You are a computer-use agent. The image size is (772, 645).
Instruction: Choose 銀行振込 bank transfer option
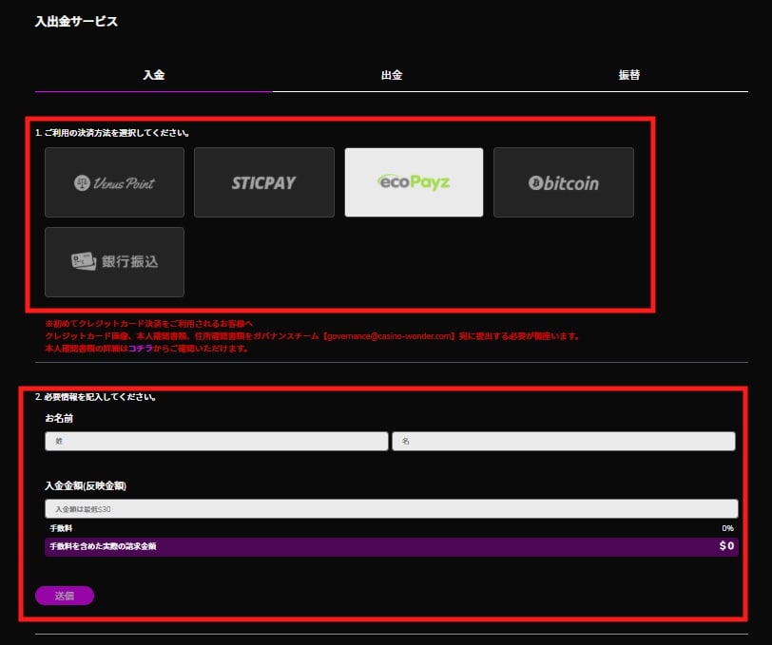(114, 262)
